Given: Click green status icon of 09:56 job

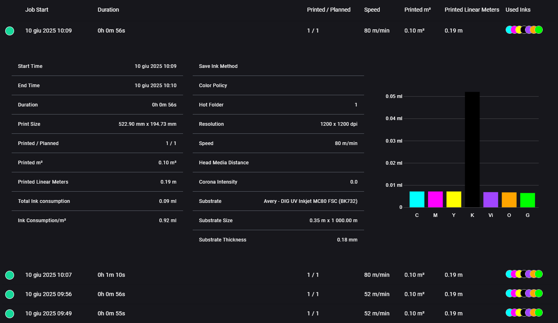Looking at the screenshot, I should click(x=10, y=294).
